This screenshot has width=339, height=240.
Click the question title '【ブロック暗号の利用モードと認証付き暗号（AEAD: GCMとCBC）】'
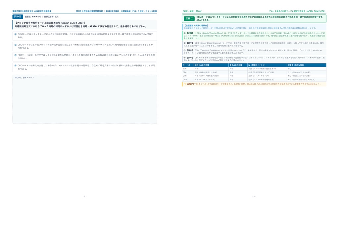(x=50, y=23)
